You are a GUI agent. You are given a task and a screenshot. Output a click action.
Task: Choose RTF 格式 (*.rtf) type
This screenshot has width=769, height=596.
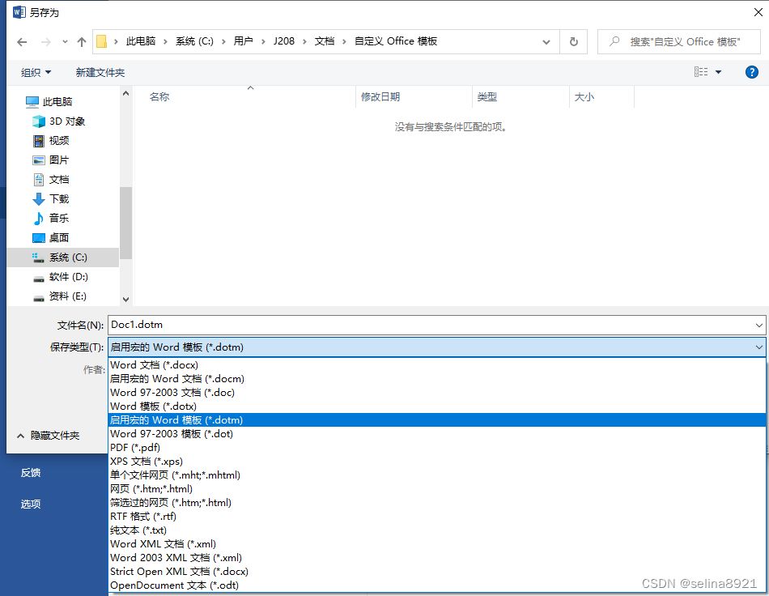[436, 516]
